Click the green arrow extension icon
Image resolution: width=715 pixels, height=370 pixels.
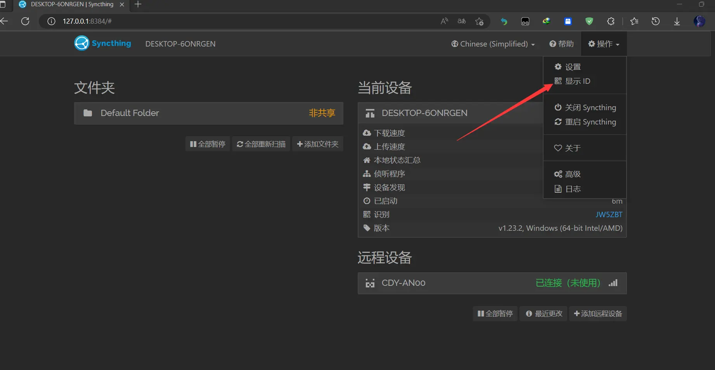tap(504, 21)
